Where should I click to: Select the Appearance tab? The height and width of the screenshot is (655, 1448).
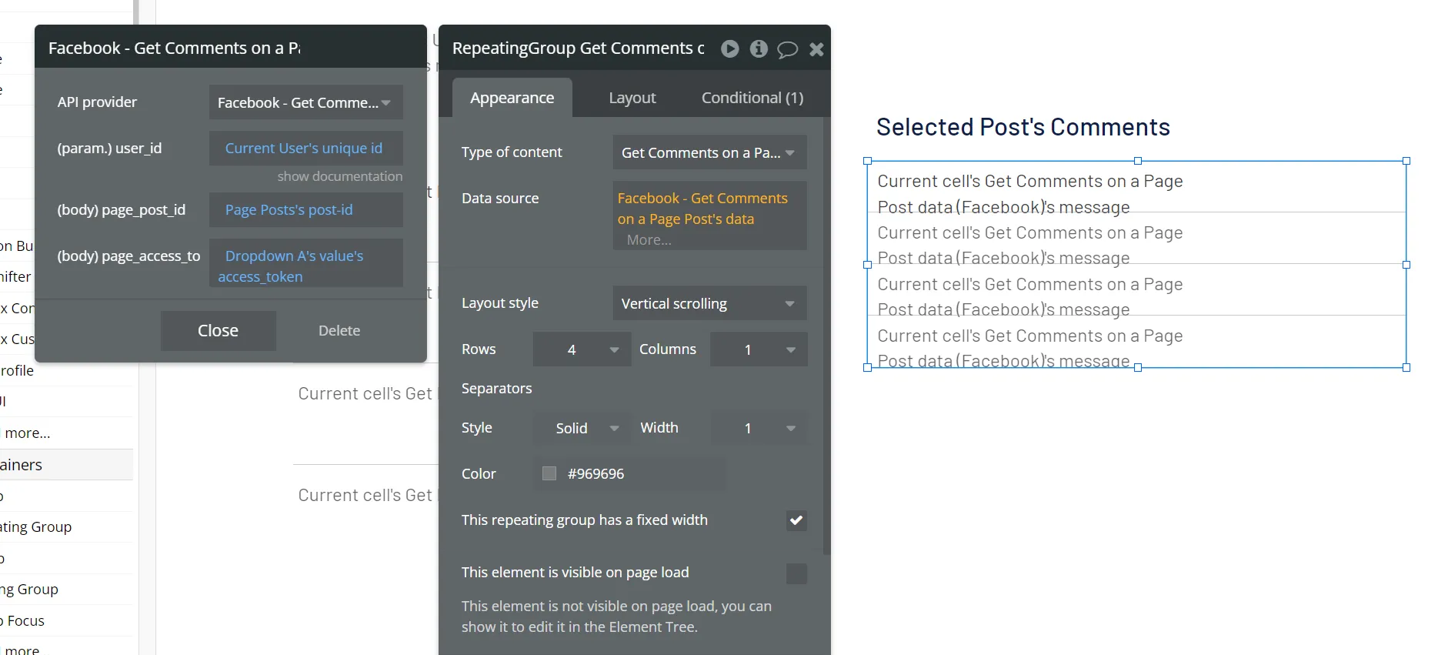512,98
